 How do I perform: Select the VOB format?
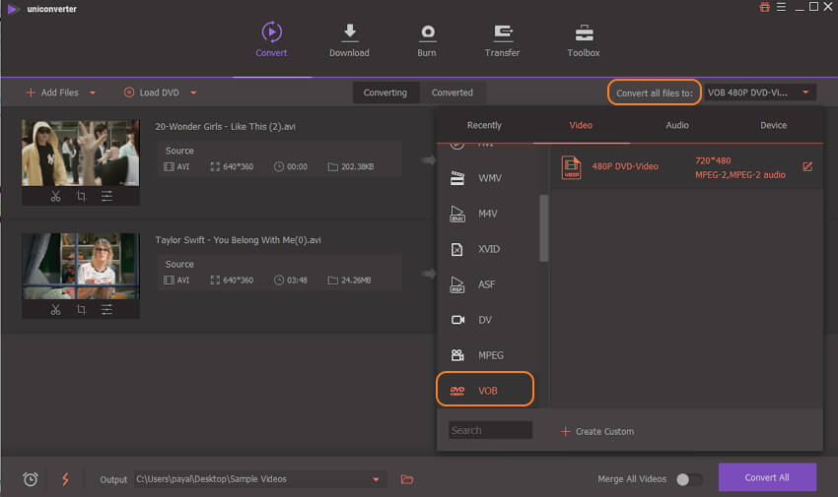pos(485,391)
